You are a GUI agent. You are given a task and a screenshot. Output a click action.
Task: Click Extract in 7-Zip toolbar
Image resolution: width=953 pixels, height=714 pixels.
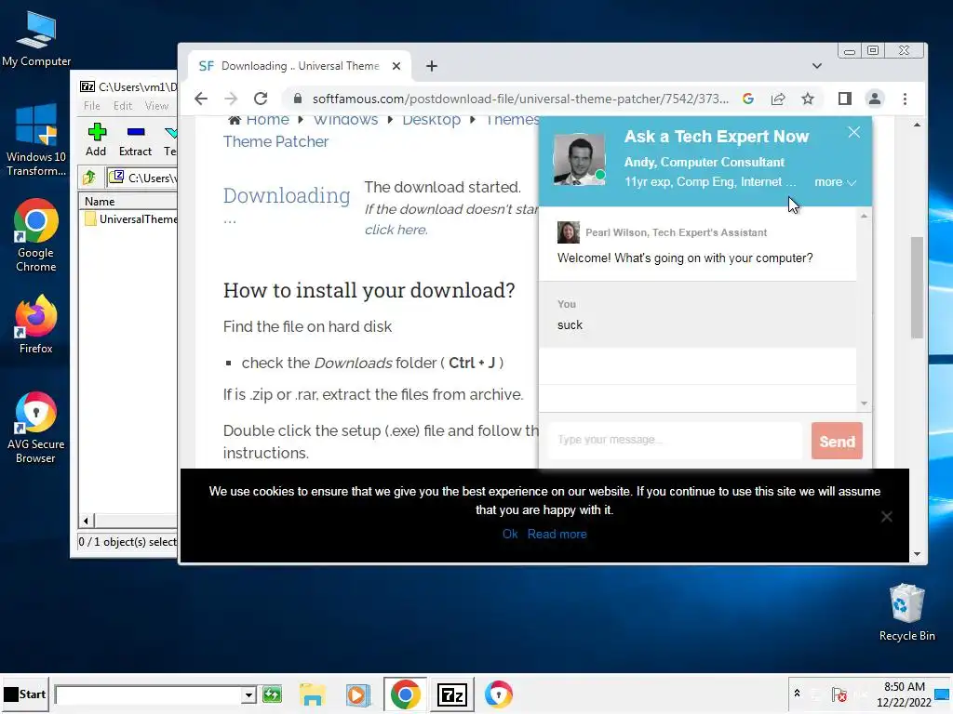tap(135, 139)
